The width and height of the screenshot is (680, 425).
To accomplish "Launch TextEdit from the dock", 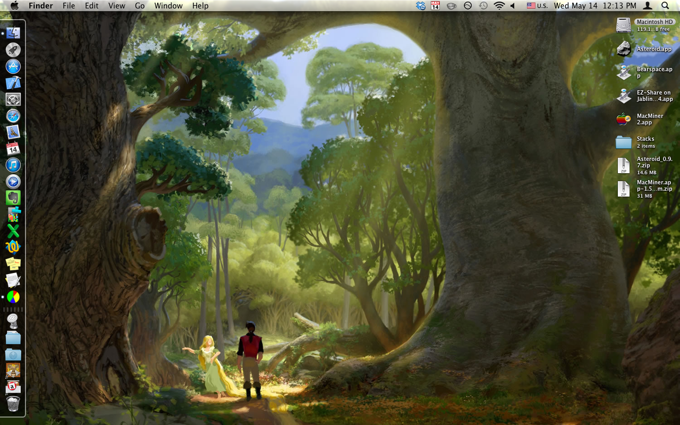I will tap(13, 280).
